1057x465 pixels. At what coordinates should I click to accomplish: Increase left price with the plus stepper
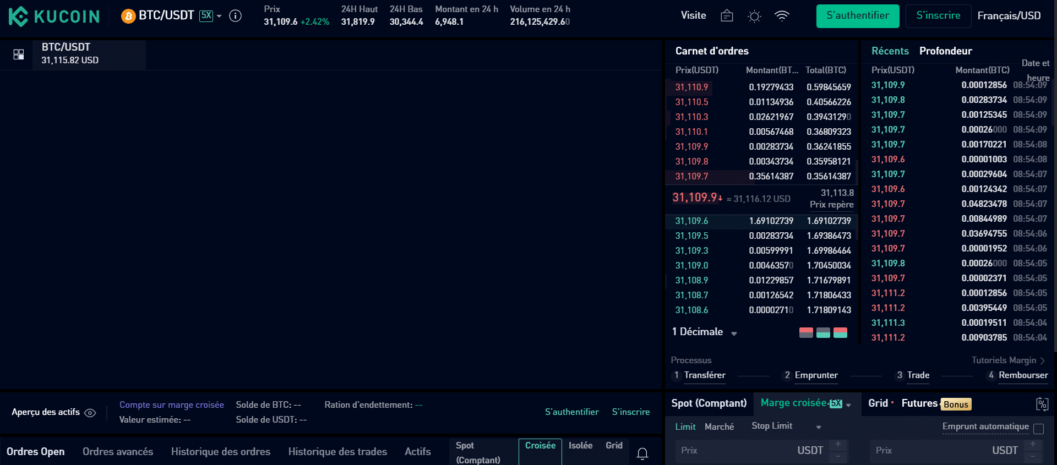[x=838, y=445]
